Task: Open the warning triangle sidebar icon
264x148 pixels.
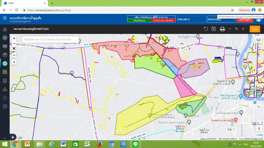Action: (x=5, y=89)
